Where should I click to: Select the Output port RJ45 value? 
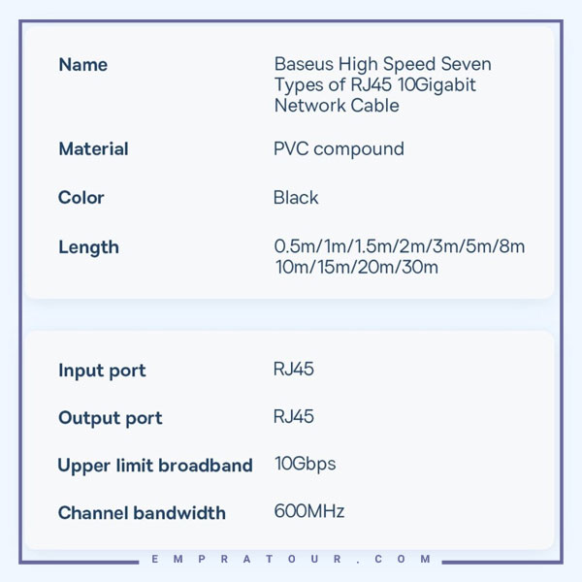pos(294,416)
